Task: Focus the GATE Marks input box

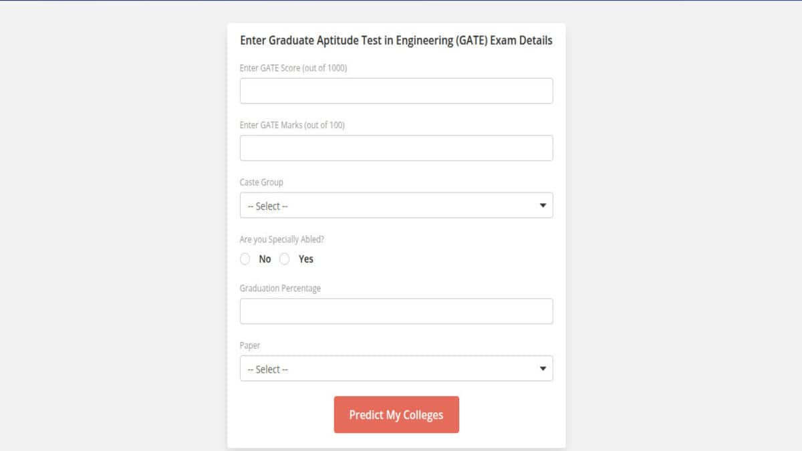Action: [396, 148]
